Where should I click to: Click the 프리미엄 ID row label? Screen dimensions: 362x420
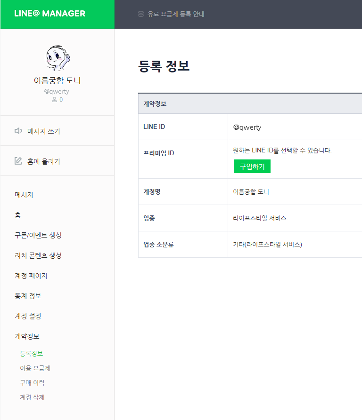click(158, 153)
